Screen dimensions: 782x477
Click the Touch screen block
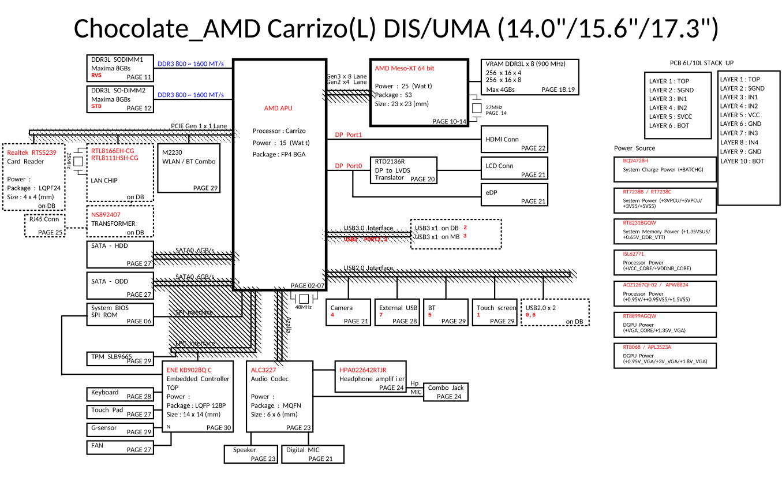click(x=495, y=312)
